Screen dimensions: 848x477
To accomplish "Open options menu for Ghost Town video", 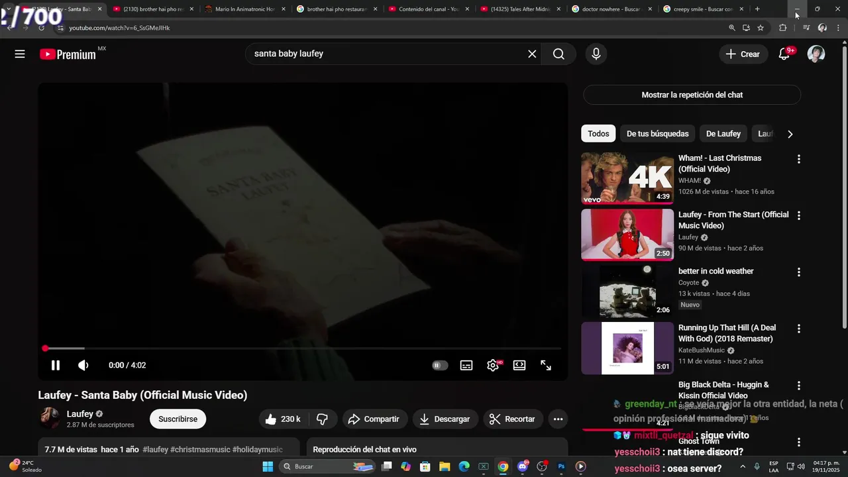I will [798, 442].
